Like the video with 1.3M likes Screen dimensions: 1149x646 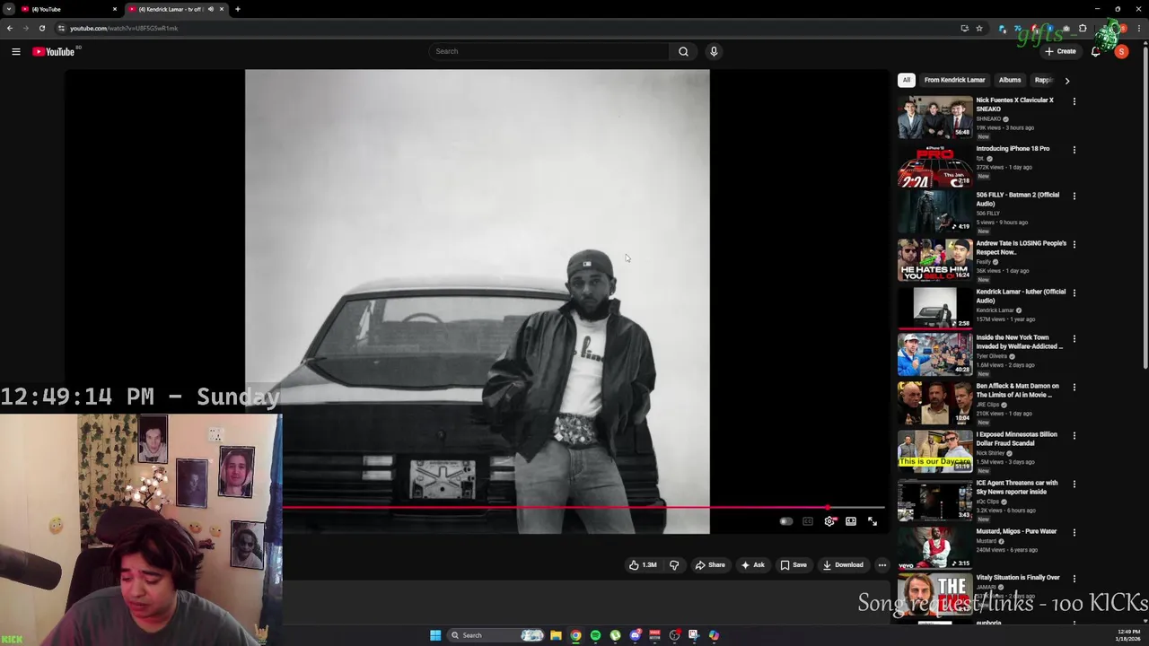pos(643,565)
